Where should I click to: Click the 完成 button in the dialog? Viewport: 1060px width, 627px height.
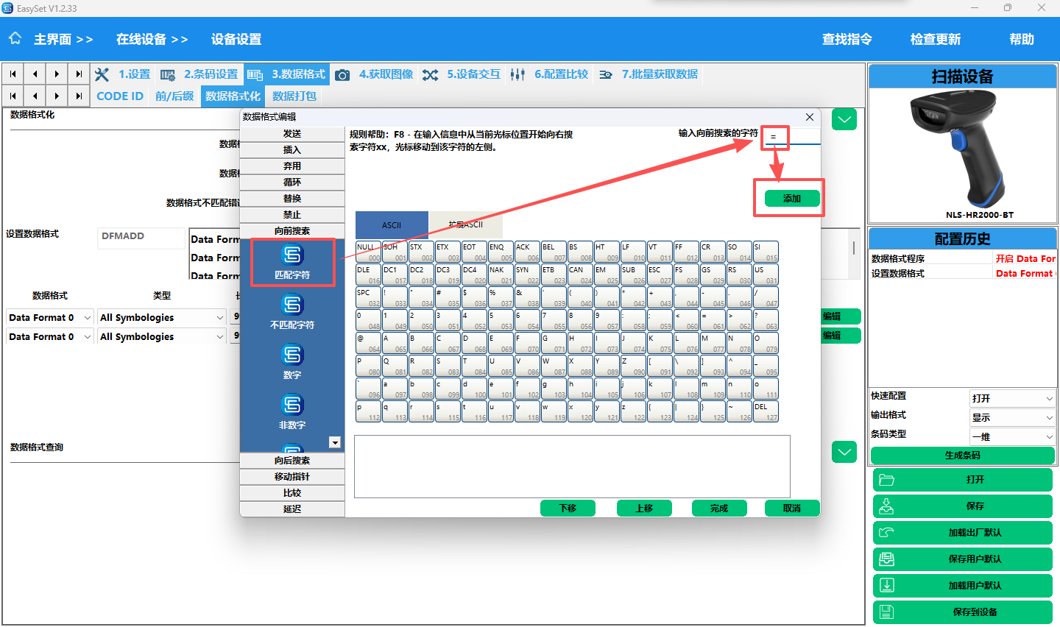pyautogui.click(x=719, y=509)
